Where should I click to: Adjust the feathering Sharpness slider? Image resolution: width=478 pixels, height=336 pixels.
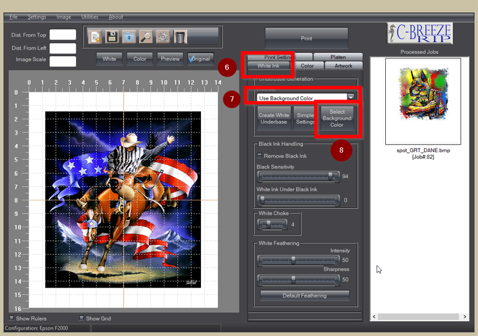click(298, 279)
